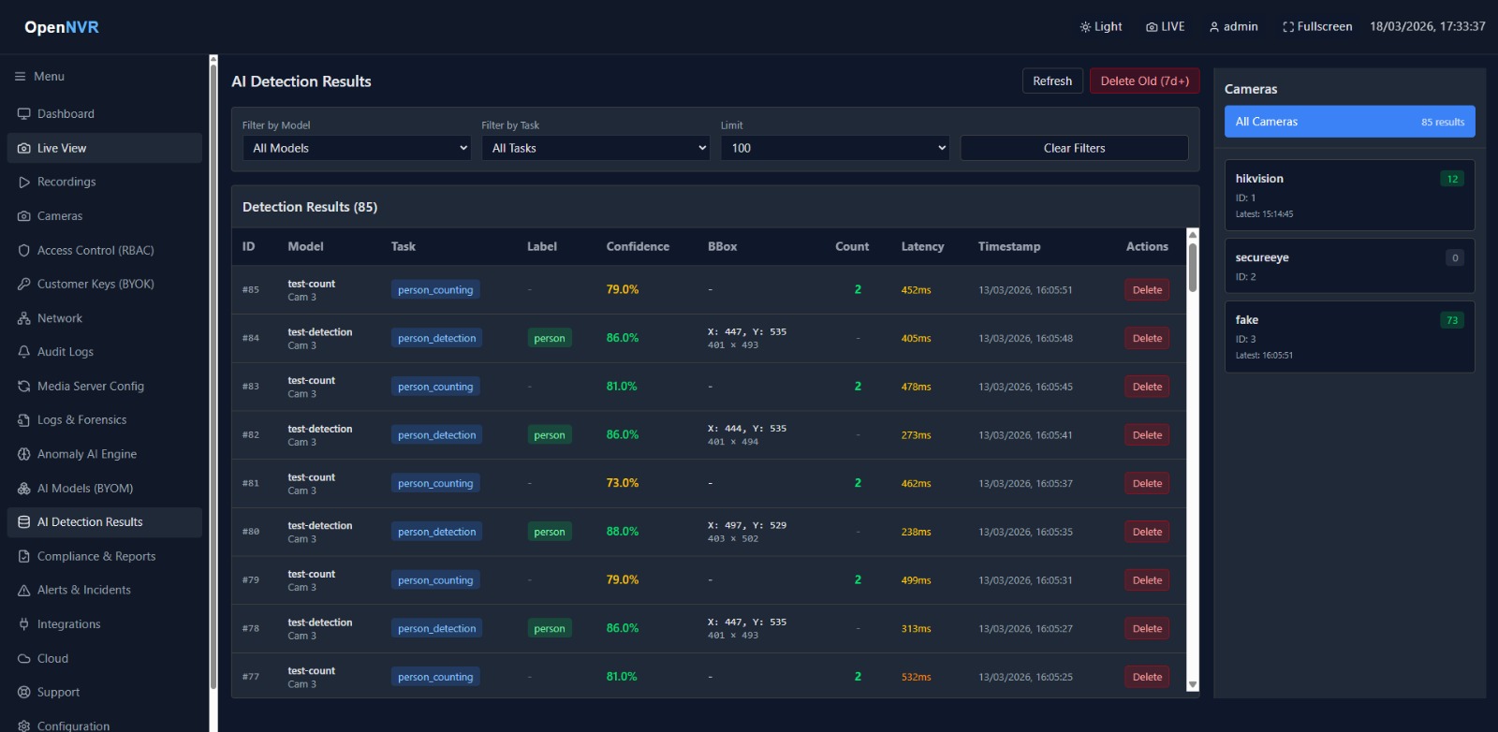Click the Access Control shield icon
The image size is (1498, 732).
tap(24, 251)
